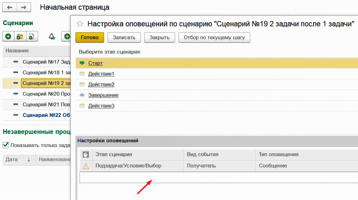Viewport: 358px width, 200px height.
Task: Click 'Отбор по текущему шагу' button
Action: (214, 37)
